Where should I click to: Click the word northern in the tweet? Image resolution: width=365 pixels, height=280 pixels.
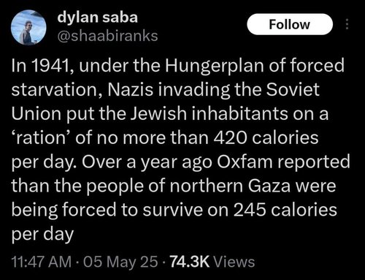click(x=207, y=186)
